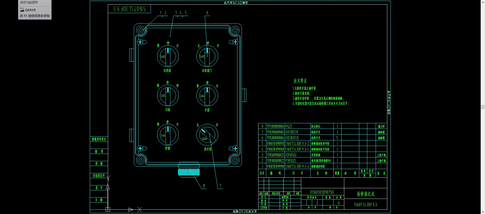Click part code 5160TSL3DF.9.3-2
Screen dimensions: 485x214
297,144
